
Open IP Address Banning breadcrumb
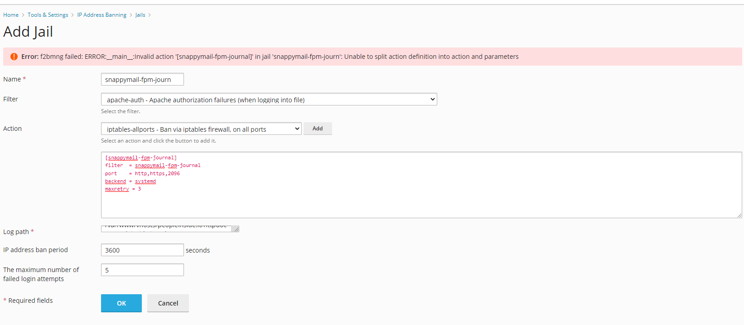pyautogui.click(x=102, y=15)
